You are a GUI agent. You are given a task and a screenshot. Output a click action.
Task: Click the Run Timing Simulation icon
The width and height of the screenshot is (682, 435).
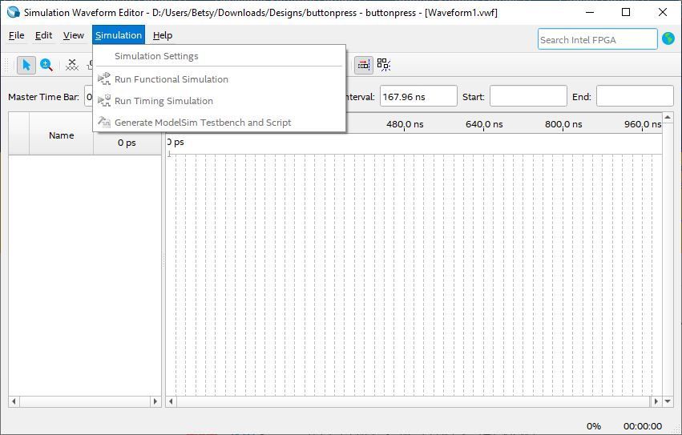pos(104,101)
